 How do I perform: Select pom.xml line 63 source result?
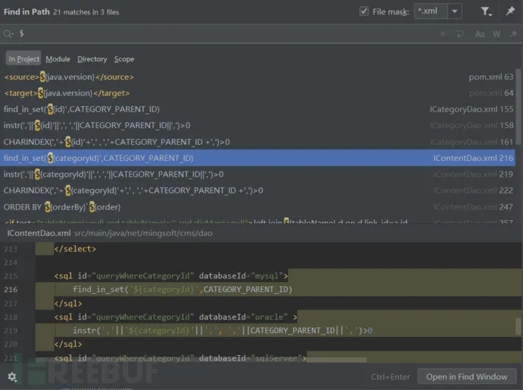tap(227, 77)
